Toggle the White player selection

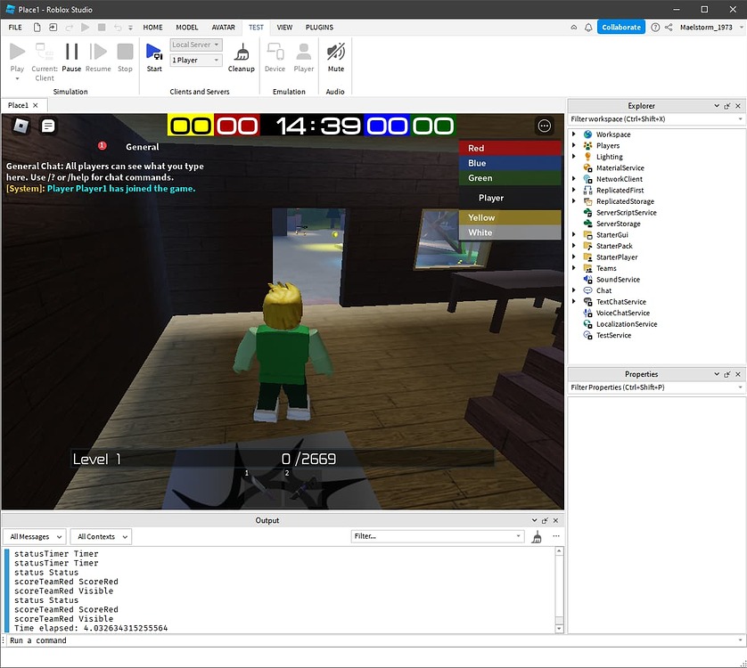[x=508, y=231]
